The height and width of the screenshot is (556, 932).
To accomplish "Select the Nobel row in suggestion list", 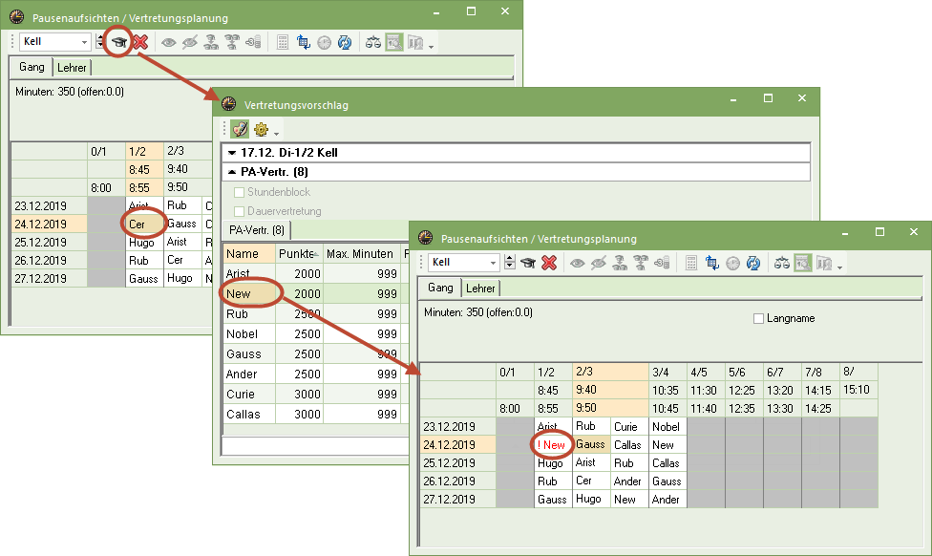I will point(316,334).
